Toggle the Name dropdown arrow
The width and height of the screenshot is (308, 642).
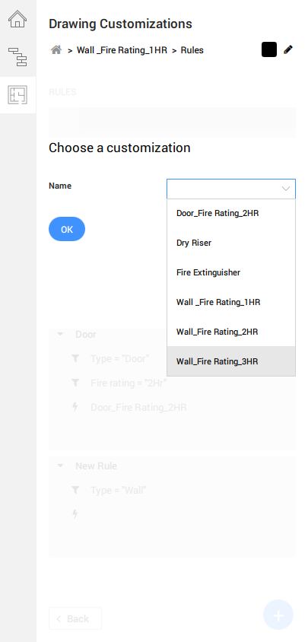click(x=286, y=189)
